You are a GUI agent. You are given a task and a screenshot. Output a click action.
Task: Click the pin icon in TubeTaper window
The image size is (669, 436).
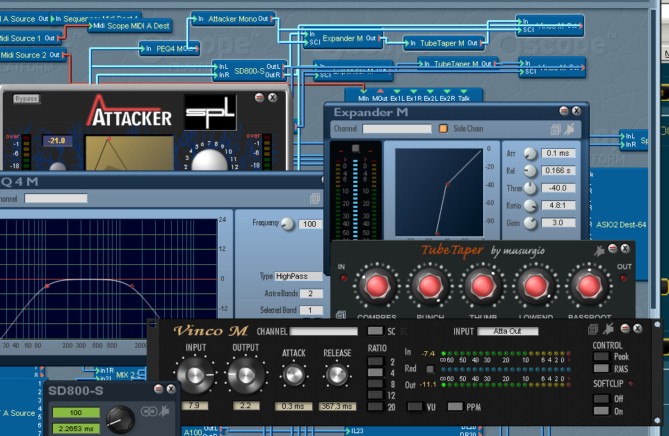click(599, 250)
